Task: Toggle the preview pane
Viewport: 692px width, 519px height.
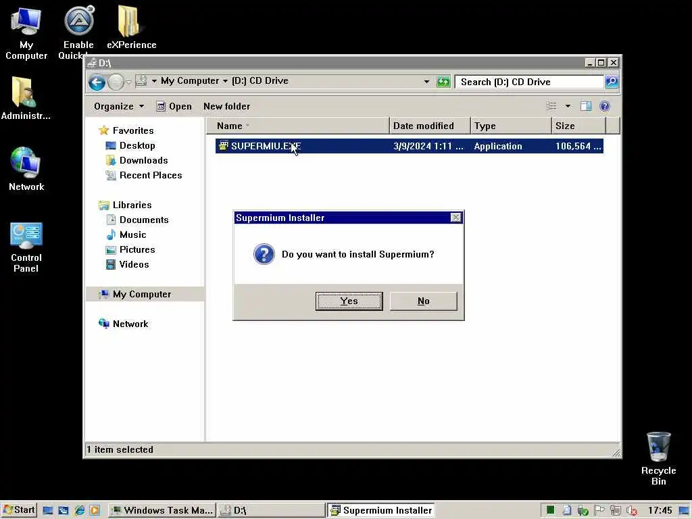Action: click(x=586, y=106)
